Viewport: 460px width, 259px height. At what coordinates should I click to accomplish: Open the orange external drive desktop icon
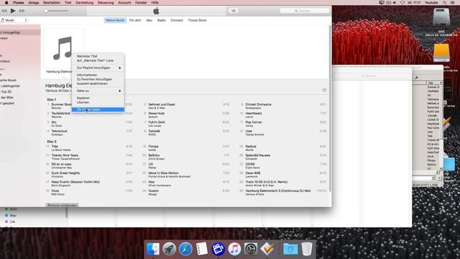[441, 53]
